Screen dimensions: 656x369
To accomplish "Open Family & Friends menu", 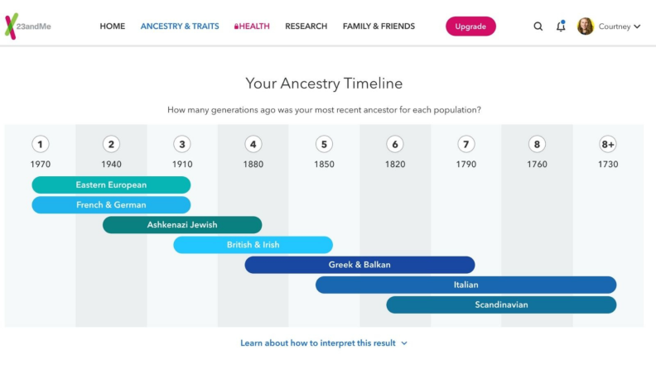I will (x=379, y=26).
